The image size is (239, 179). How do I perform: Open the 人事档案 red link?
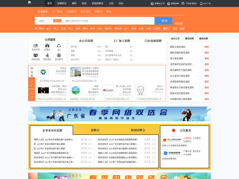(187, 138)
